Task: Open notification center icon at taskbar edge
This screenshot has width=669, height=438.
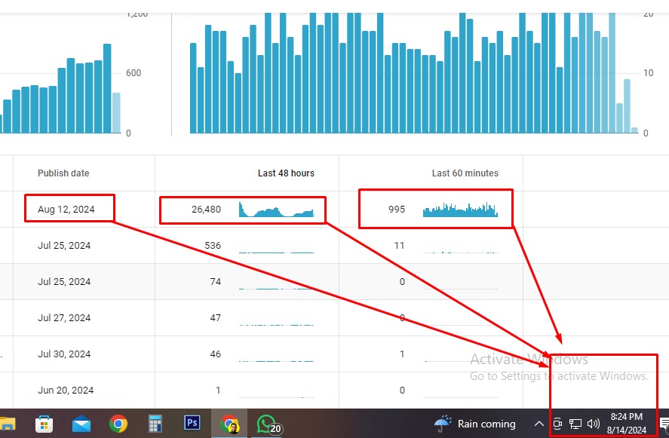Action: click(664, 425)
